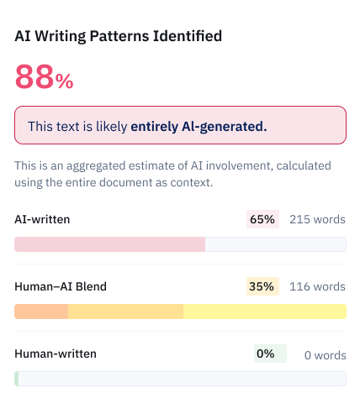Image resolution: width=360 pixels, height=403 pixels.
Task: Click the 0% Human-written badge
Action: [x=270, y=353]
